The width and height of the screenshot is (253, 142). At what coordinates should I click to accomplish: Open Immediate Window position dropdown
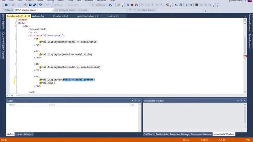click(238, 101)
